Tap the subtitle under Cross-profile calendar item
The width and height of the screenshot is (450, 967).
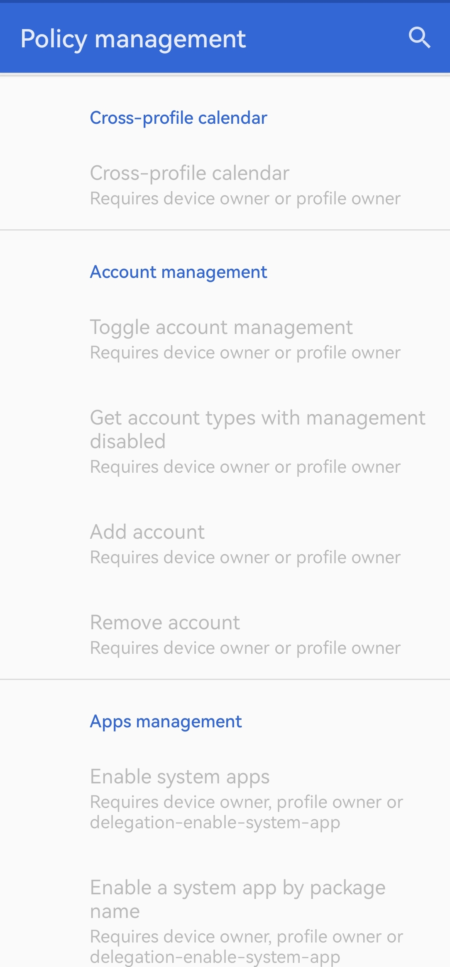[x=245, y=199]
